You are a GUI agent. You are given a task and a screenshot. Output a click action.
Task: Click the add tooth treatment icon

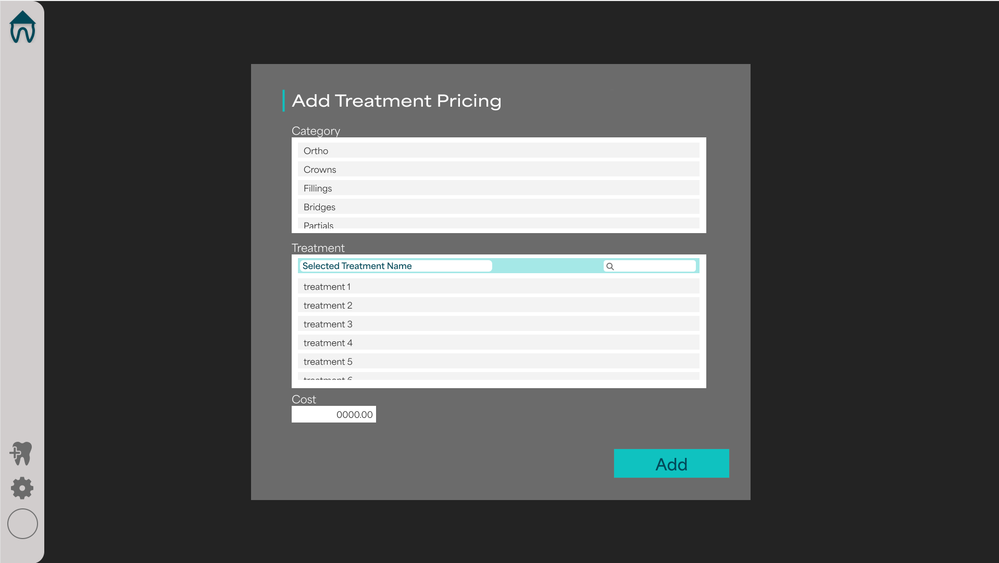coord(21,454)
